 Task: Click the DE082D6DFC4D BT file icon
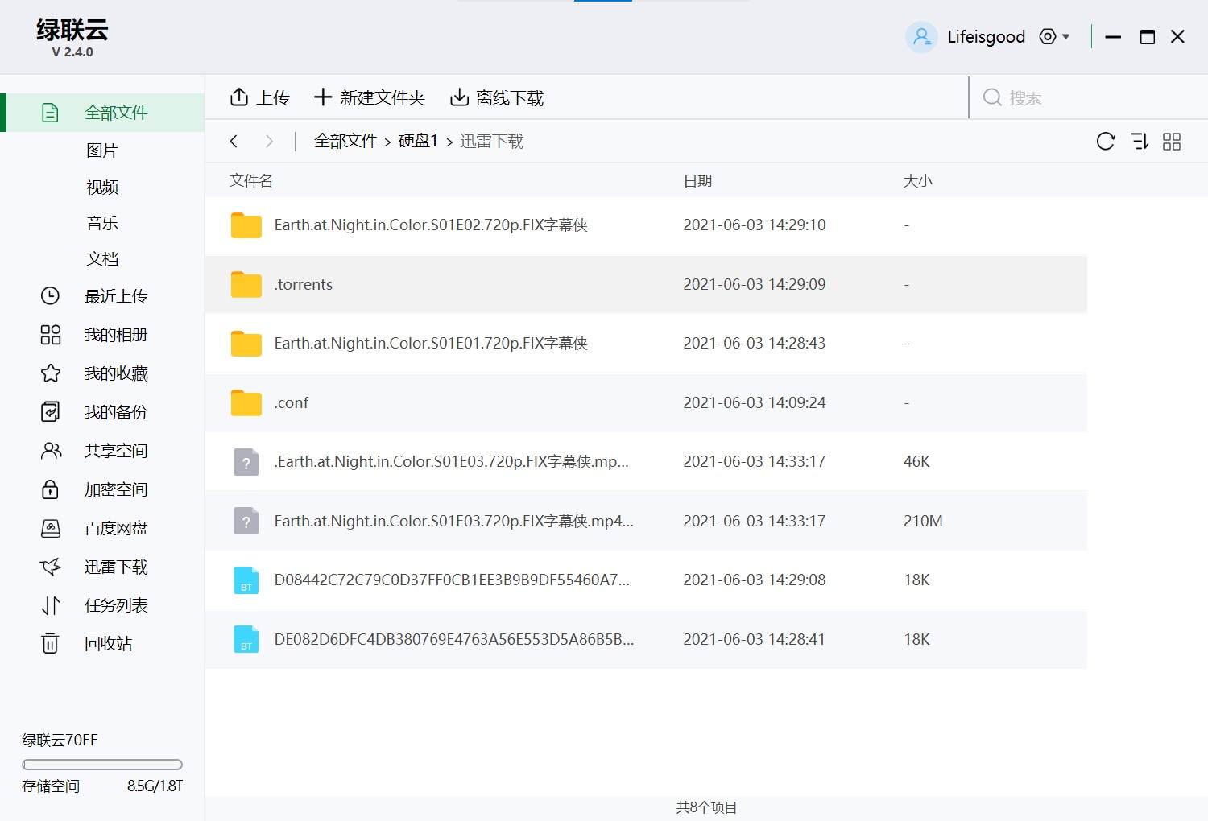click(246, 639)
